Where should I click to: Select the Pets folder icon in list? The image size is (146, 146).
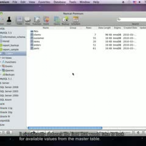pyautogui.click(x=32, y=31)
